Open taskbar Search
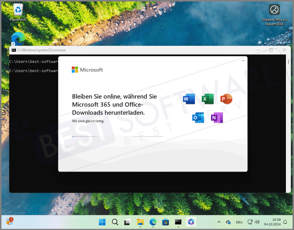Image resolution: width=294 pixels, height=230 pixels. pyautogui.click(x=115, y=222)
